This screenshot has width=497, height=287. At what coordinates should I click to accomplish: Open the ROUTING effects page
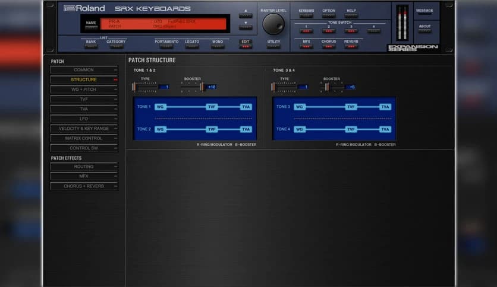tap(84, 167)
